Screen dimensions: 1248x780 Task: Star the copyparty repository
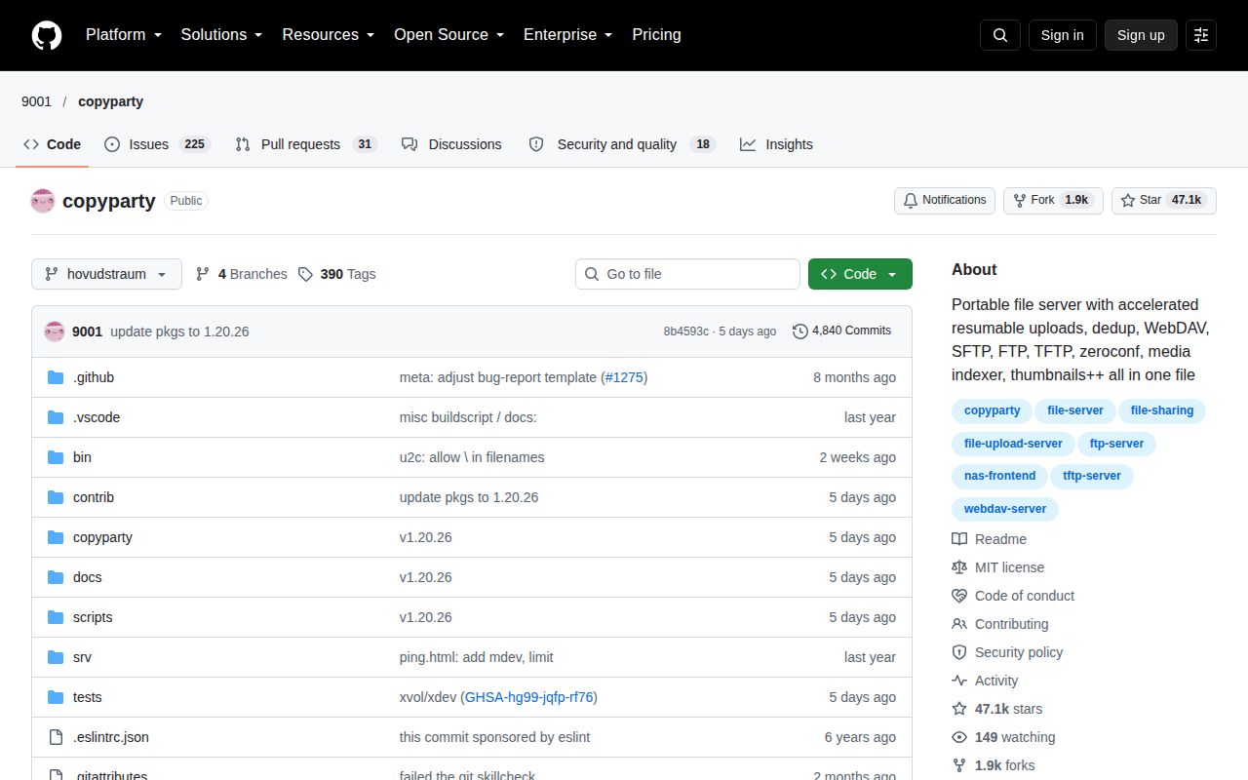pyautogui.click(x=1164, y=200)
